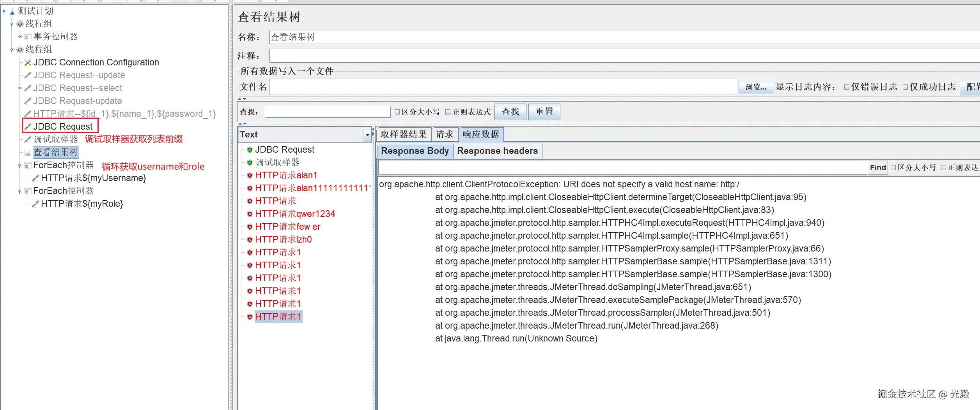Collapse the 测试计划 root node
The width and height of the screenshot is (980, 410).
[x=4, y=11]
